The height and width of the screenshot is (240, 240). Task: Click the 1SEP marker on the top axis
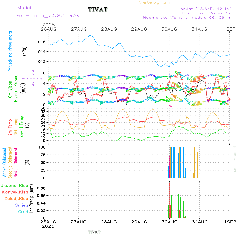(230, 29)
